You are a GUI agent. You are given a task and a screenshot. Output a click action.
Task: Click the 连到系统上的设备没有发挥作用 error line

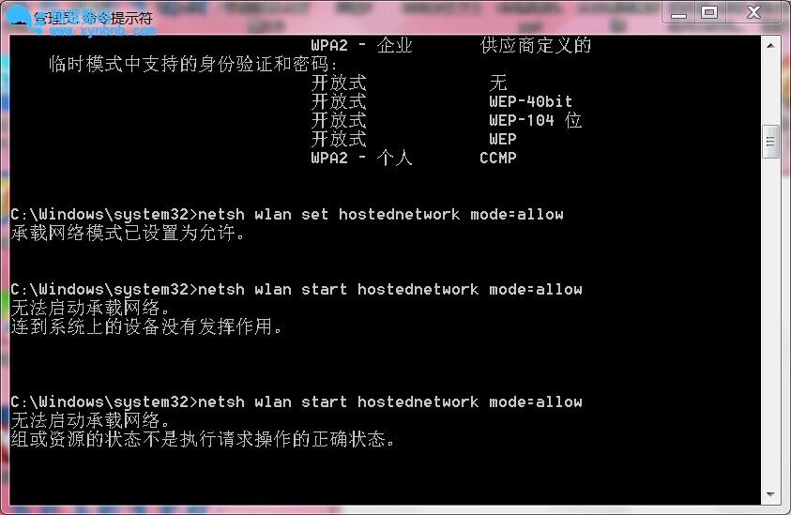(146, 326)
